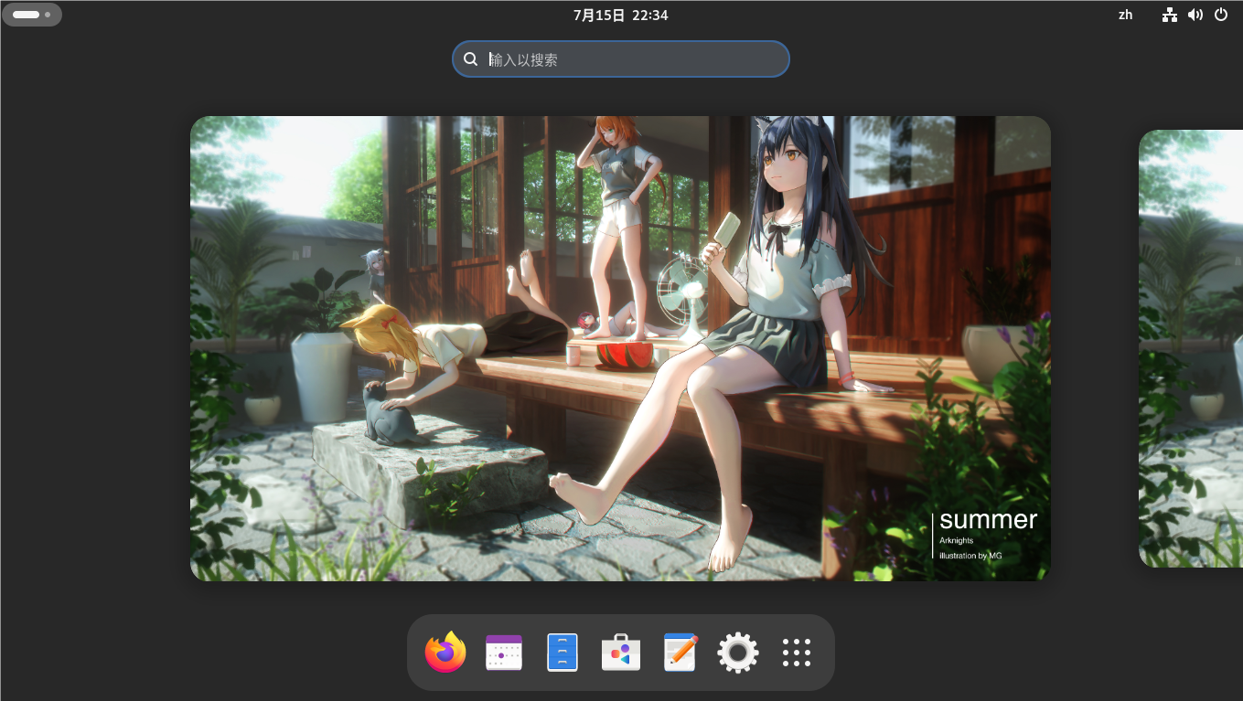Image resolution: width=1243 pixels, height=701 pixels.
Task: Launch the Text Editor from the dock
Action: (x=680, y=653)
